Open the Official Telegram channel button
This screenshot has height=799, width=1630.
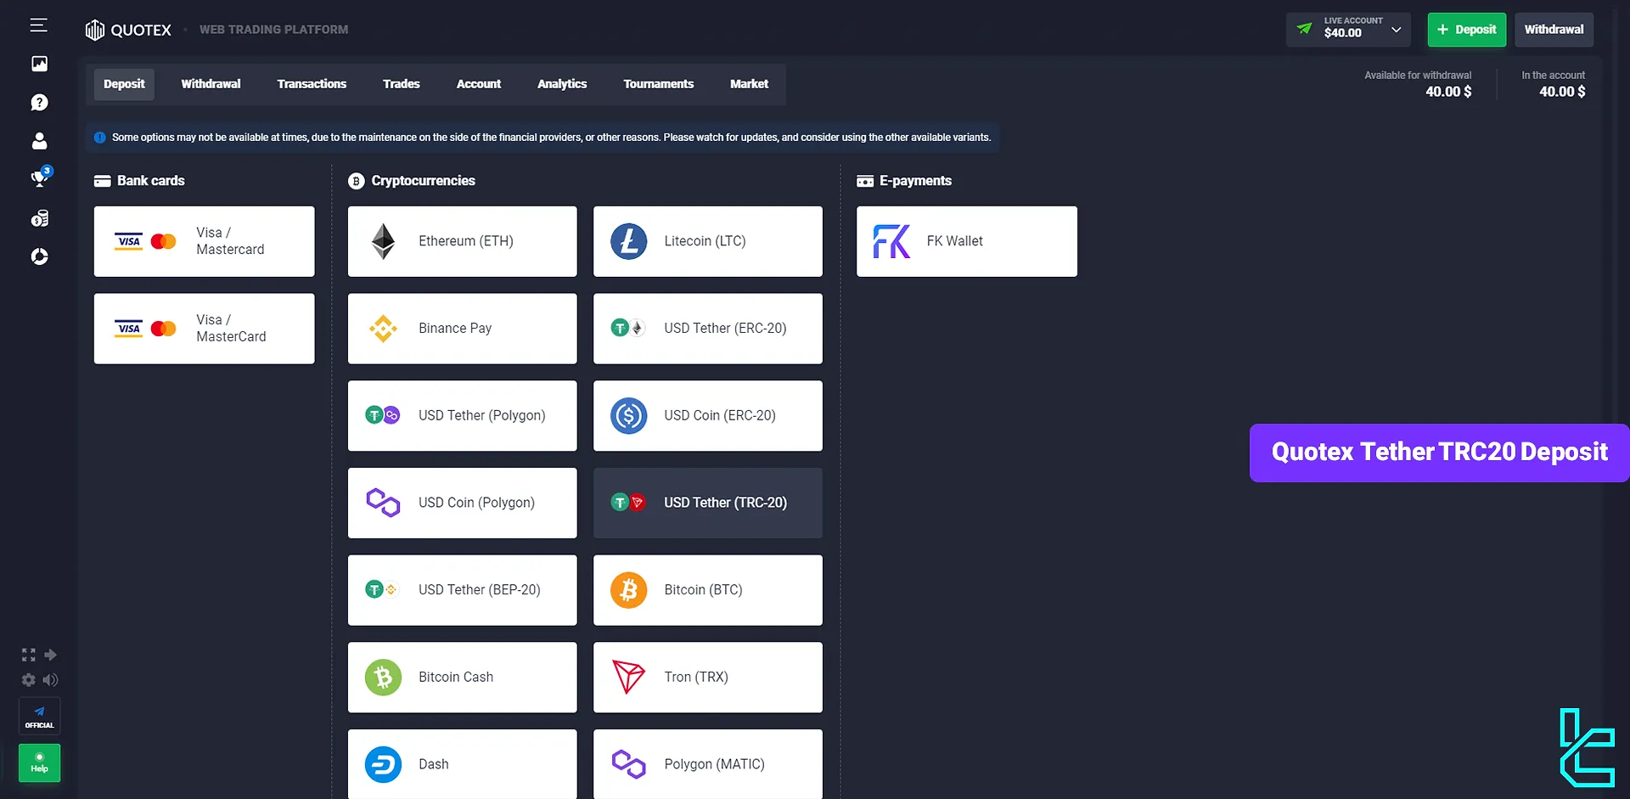pyautogui.click(x=40, y=717)
